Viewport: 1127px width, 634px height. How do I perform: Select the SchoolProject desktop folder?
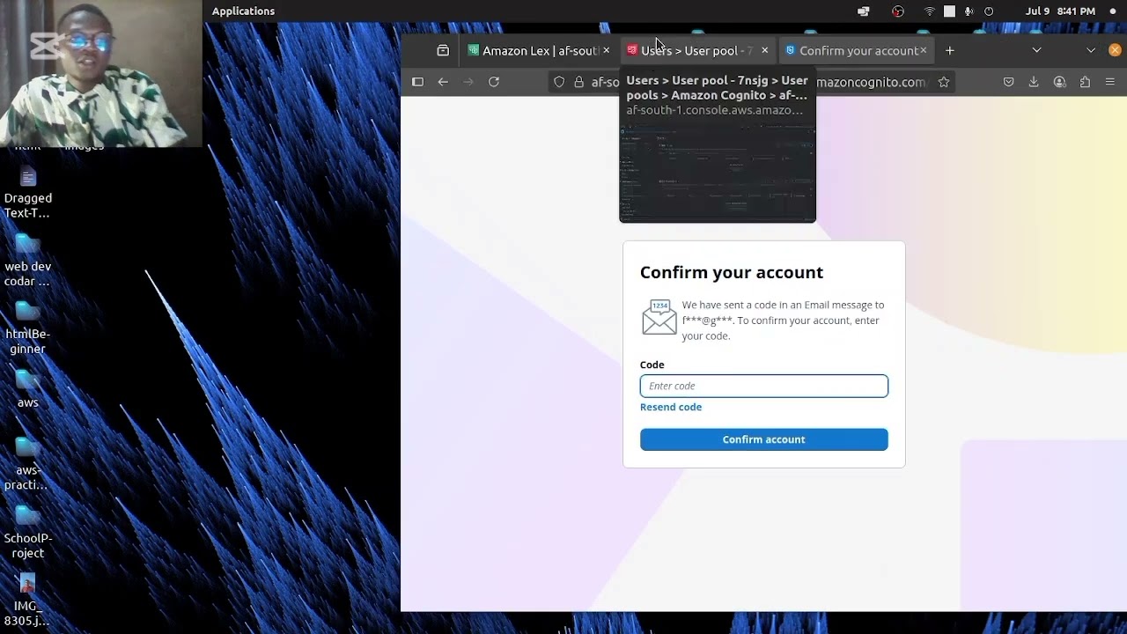[27, 533]
